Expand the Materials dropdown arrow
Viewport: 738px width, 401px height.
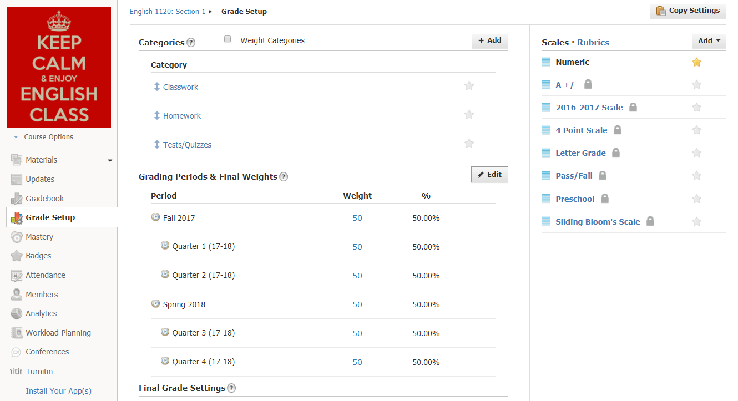(x=110, y=160)
